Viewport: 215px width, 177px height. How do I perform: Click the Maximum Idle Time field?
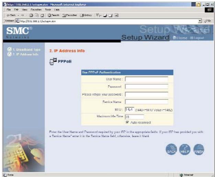(x=135, y=117)
